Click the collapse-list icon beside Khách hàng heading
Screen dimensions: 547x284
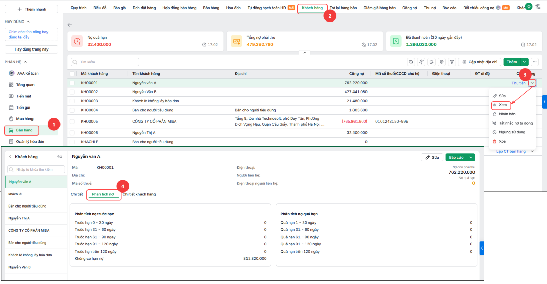tap(60, 156)
